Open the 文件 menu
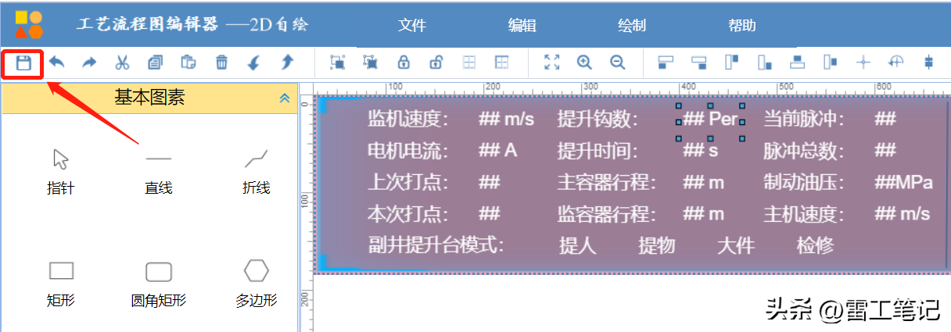This screenshot has height=332, width=951. point(412,25)
